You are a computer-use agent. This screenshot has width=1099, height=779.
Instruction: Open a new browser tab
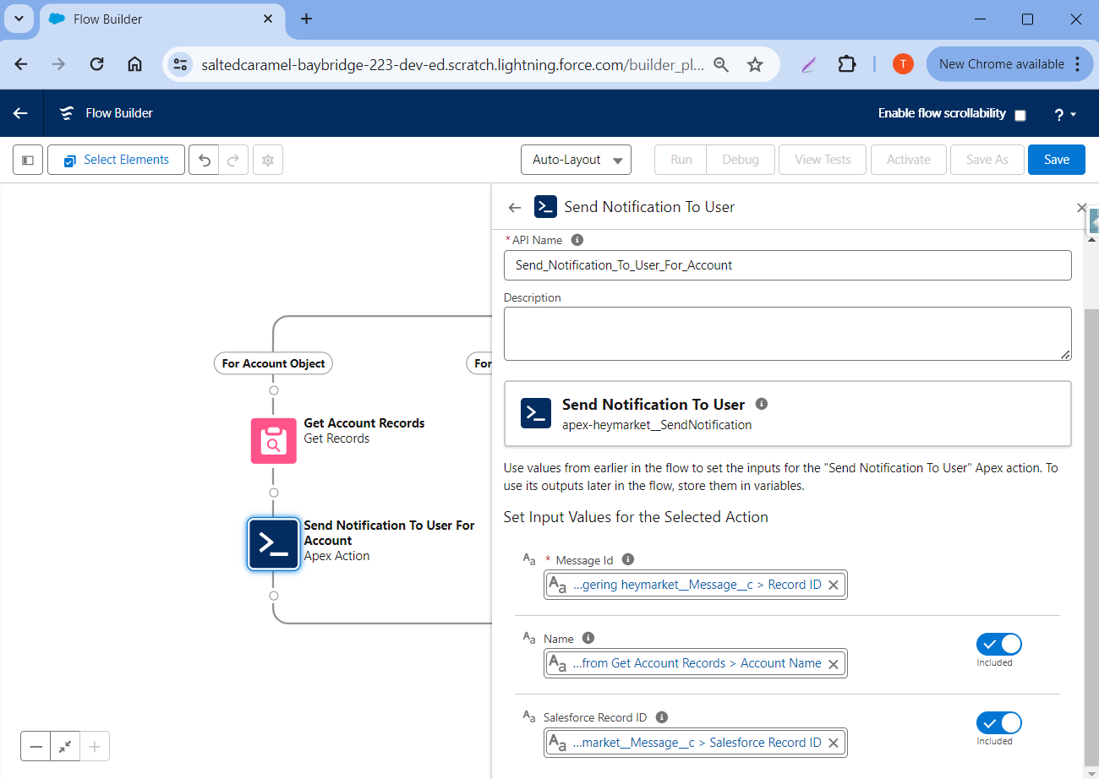pos(306,19)
